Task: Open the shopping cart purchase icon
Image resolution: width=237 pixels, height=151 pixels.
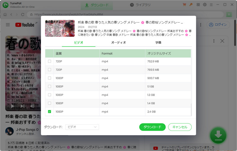Action: (x=184, y=5)
